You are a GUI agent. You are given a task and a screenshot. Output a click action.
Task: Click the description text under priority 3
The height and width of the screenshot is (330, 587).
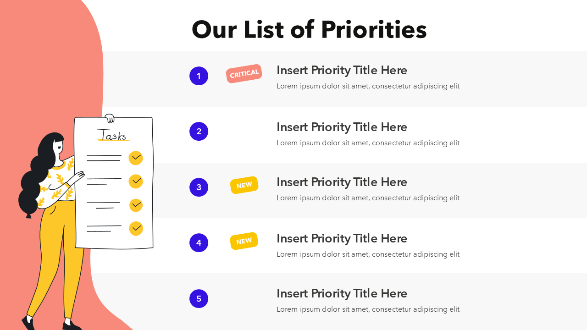368,198
